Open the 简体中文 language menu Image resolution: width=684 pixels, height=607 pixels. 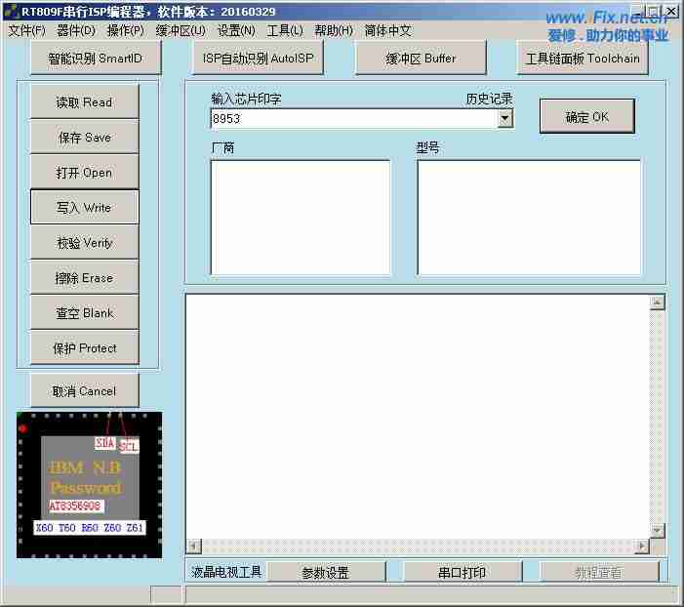(x=387, y=30)
